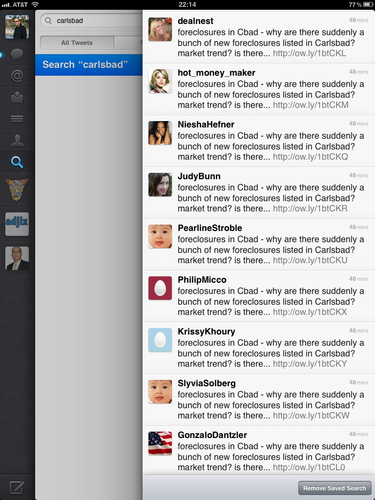This screenshot has height=500, width=375.
Task: Switch to the badge emblem account
Action: pos(17,189)
